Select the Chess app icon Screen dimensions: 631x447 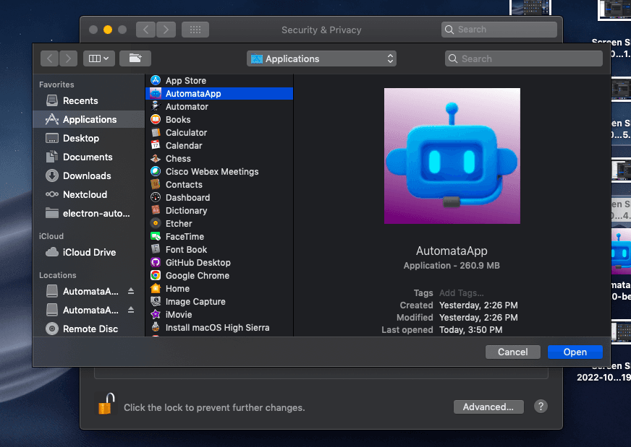click(x=156, y=158)
